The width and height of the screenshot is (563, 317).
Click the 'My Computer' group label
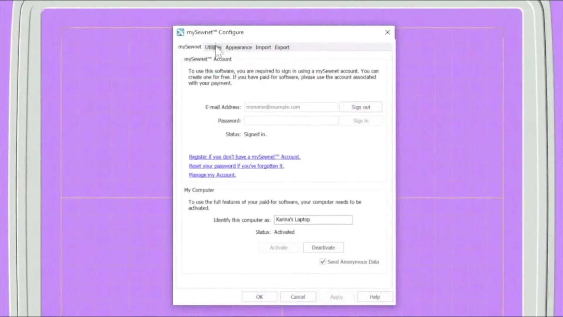pos(199,190)
